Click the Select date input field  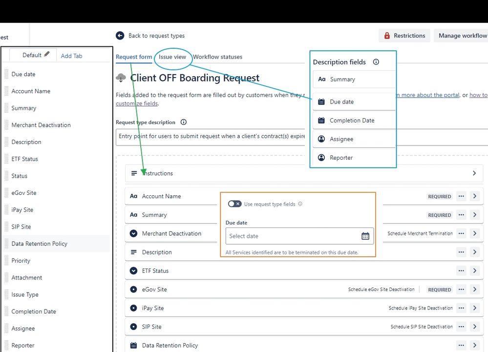point(299,236)
